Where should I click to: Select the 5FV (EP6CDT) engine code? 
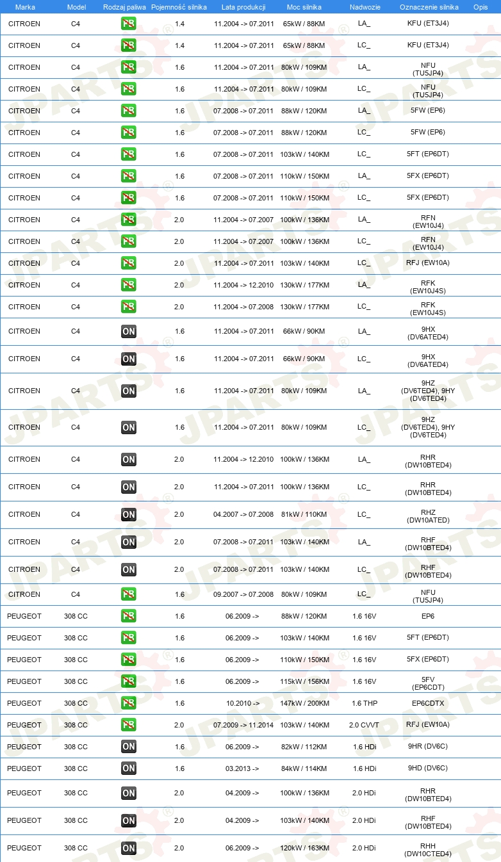tap(428, 683)
